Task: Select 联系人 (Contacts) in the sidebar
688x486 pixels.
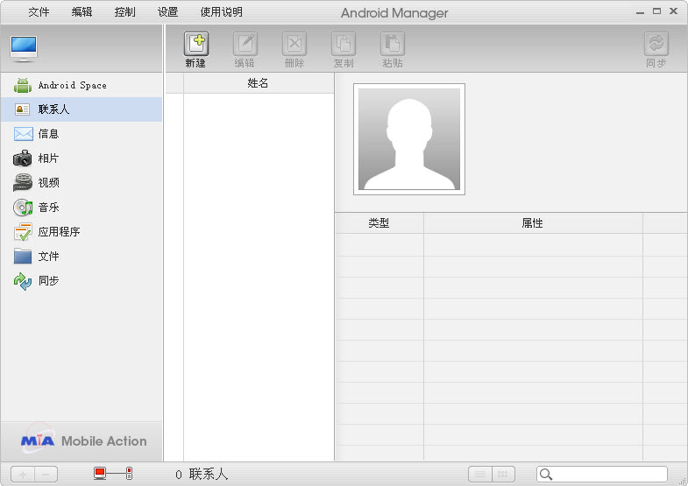Action: 53,109
